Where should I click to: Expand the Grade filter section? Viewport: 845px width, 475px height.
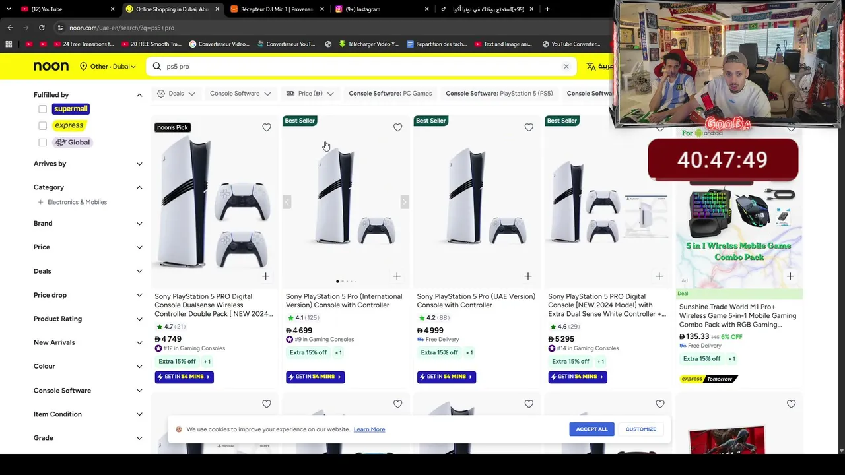pyautogui.click(x=139, y=438)
